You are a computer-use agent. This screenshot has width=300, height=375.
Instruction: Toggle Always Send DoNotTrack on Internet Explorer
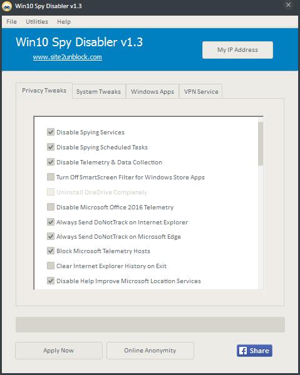click(51, 222)
